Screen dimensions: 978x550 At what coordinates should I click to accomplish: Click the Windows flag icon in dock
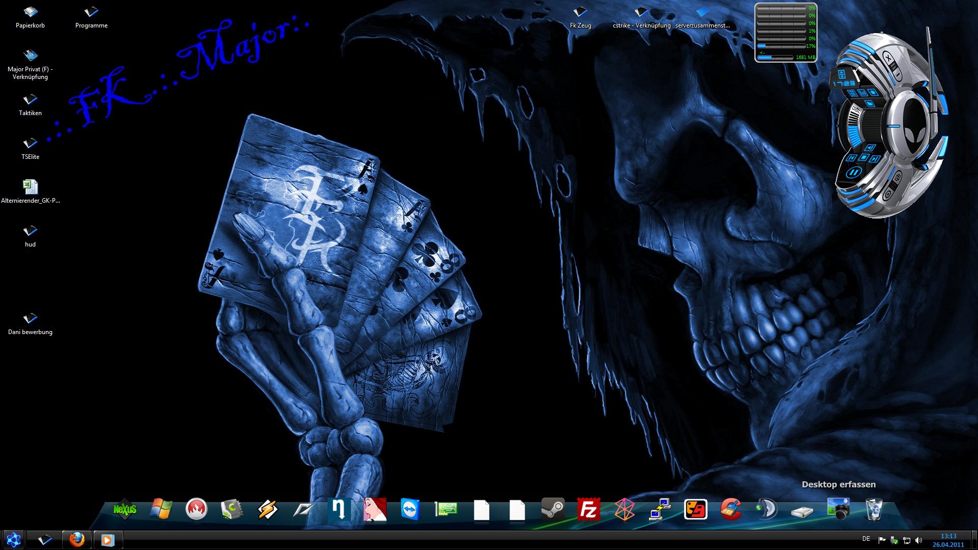pos(161,509)
